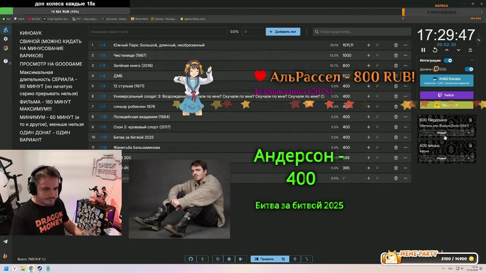Decrease timer with the down chevron
This screenshot has height=273, width=486.
point(459,50)
